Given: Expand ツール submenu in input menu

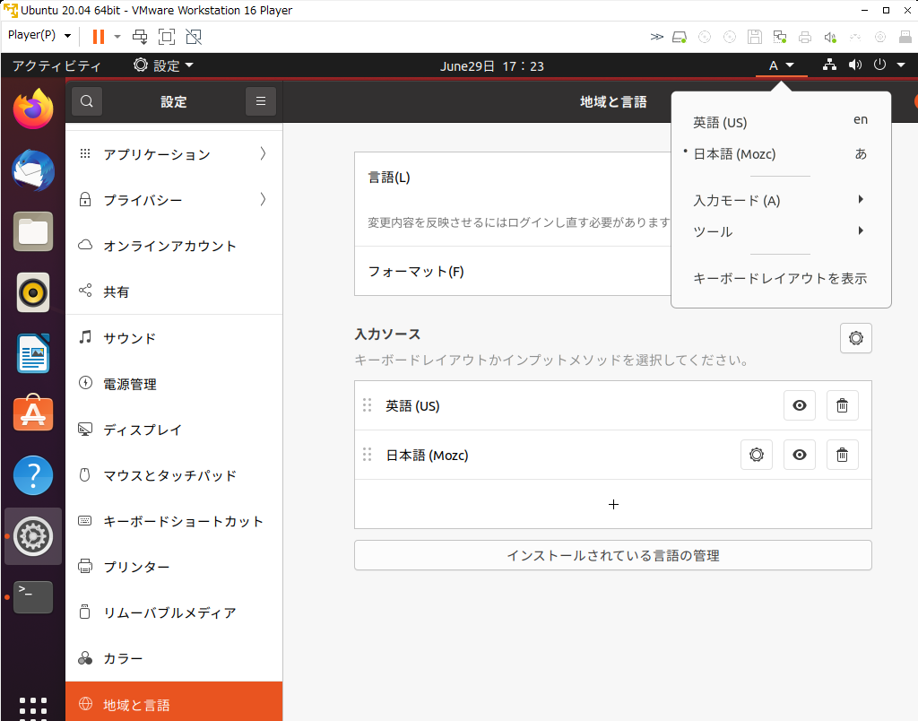Looking at the screenshot, I should 781,231.
